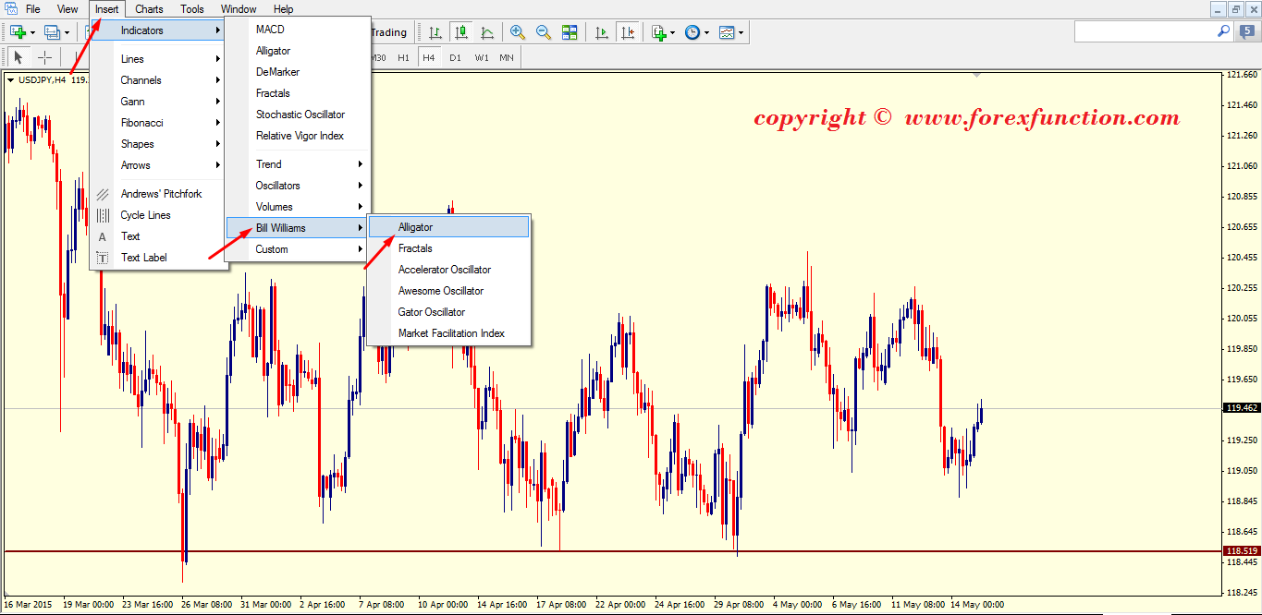1262x615 pixels.
Task: Expand the Gann submenu
Action: (158, 102)
